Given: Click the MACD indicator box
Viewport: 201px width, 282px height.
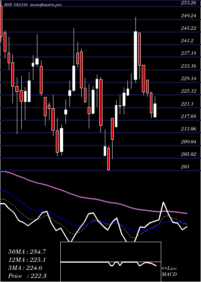Looking at the screenshot, I should point(111,262).
